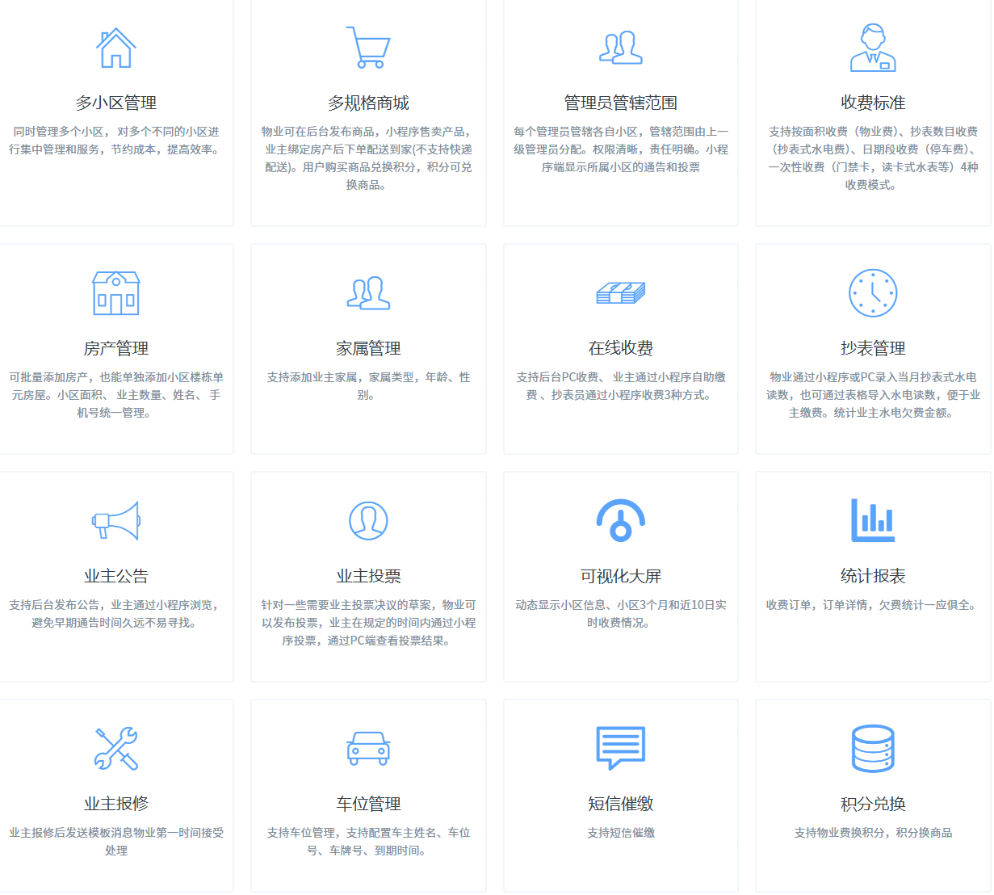Click the 多小区管理 title

[116, 103]
